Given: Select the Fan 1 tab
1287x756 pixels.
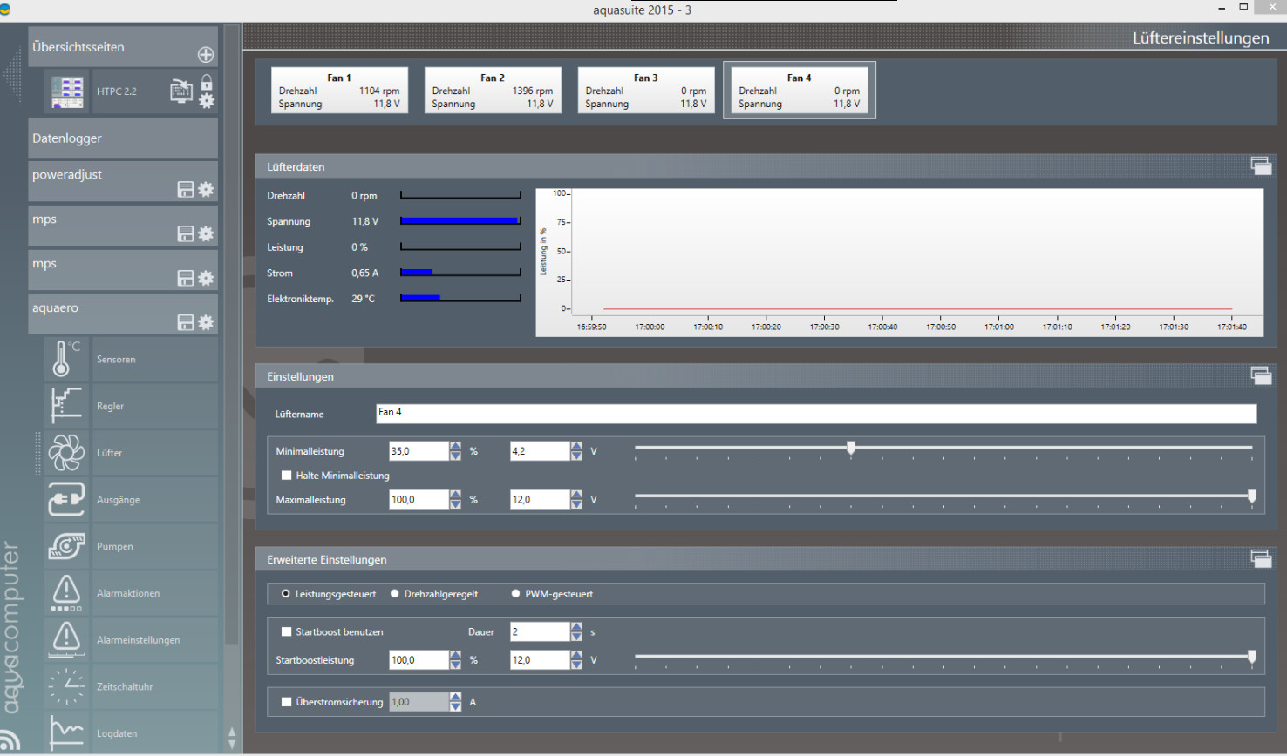Looking at the screenshot, I should tap(339, 91).
